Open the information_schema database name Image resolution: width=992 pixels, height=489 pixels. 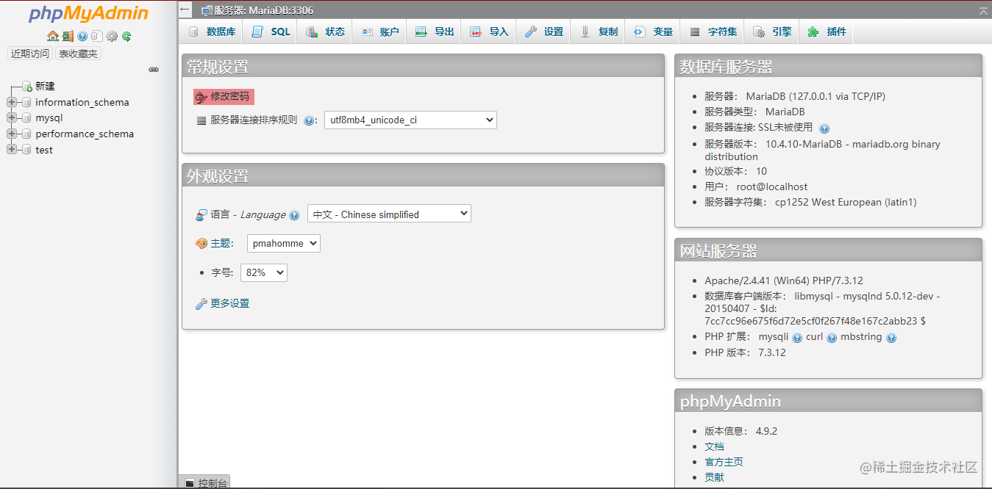(82, 103)
